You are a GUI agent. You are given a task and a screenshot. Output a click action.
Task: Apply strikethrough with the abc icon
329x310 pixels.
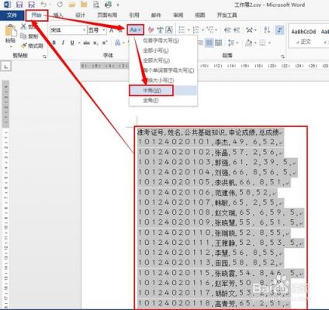(x=86, y=43)
